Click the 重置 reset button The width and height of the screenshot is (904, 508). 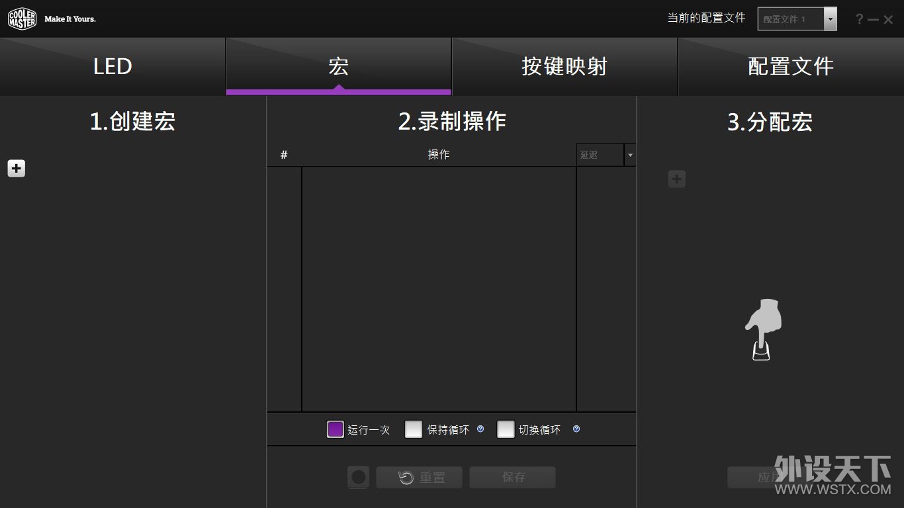420,478
